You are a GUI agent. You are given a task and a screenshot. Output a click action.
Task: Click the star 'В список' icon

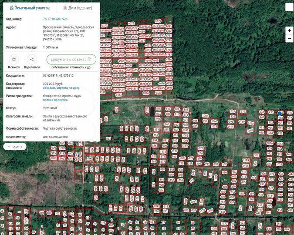(x=14, y=60)
